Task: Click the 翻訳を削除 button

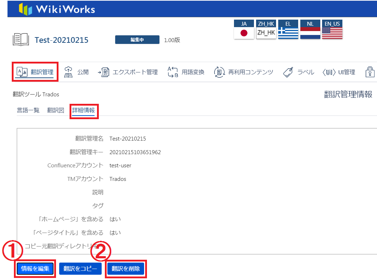Action: point(126,269)
